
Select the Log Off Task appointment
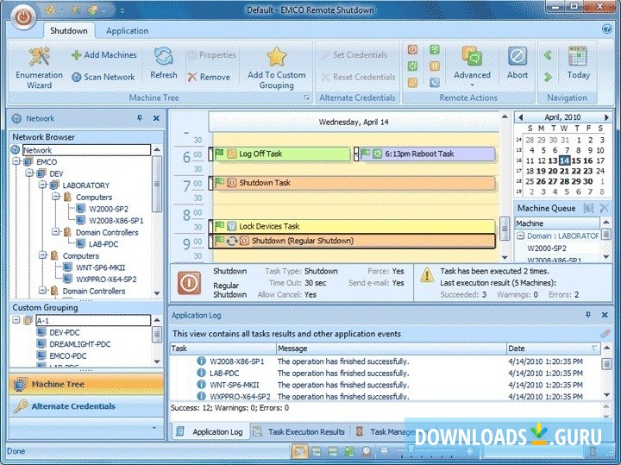point(279,154)
